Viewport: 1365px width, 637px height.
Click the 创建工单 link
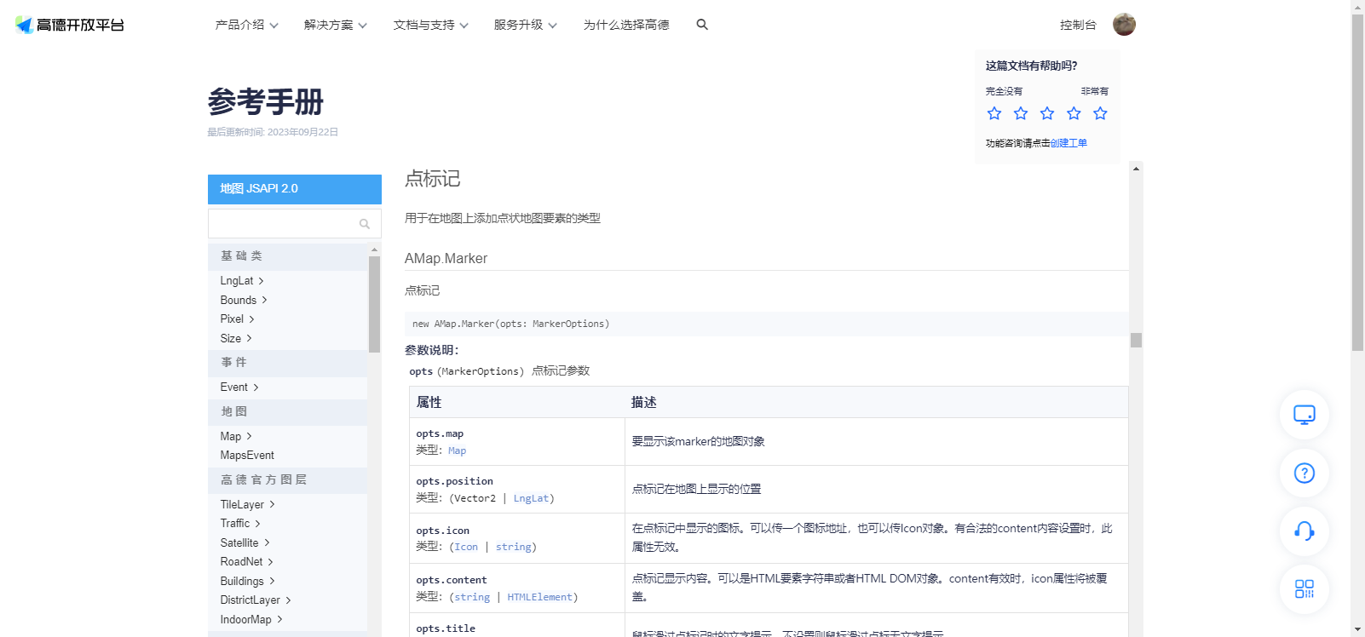pos(1068,143)
